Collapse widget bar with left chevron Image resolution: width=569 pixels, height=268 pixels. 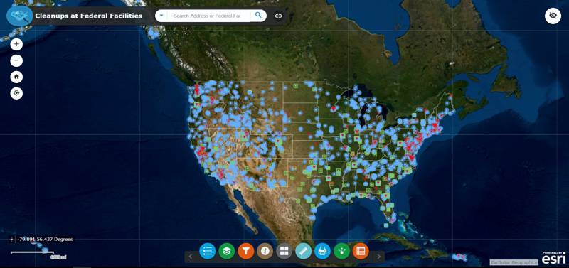(x=190, y=257)
